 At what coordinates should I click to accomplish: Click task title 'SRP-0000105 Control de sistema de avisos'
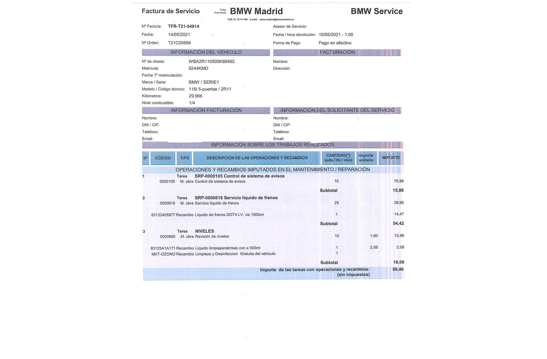click(240, 176)
